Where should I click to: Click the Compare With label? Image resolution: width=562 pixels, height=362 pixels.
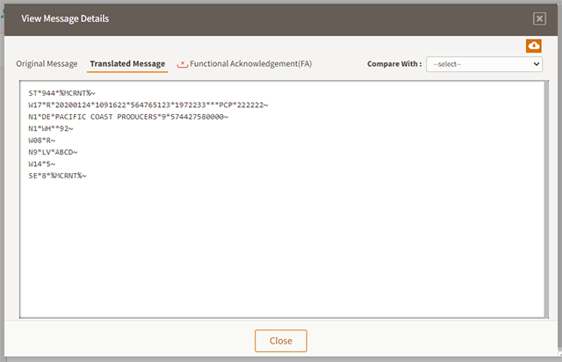393,64
